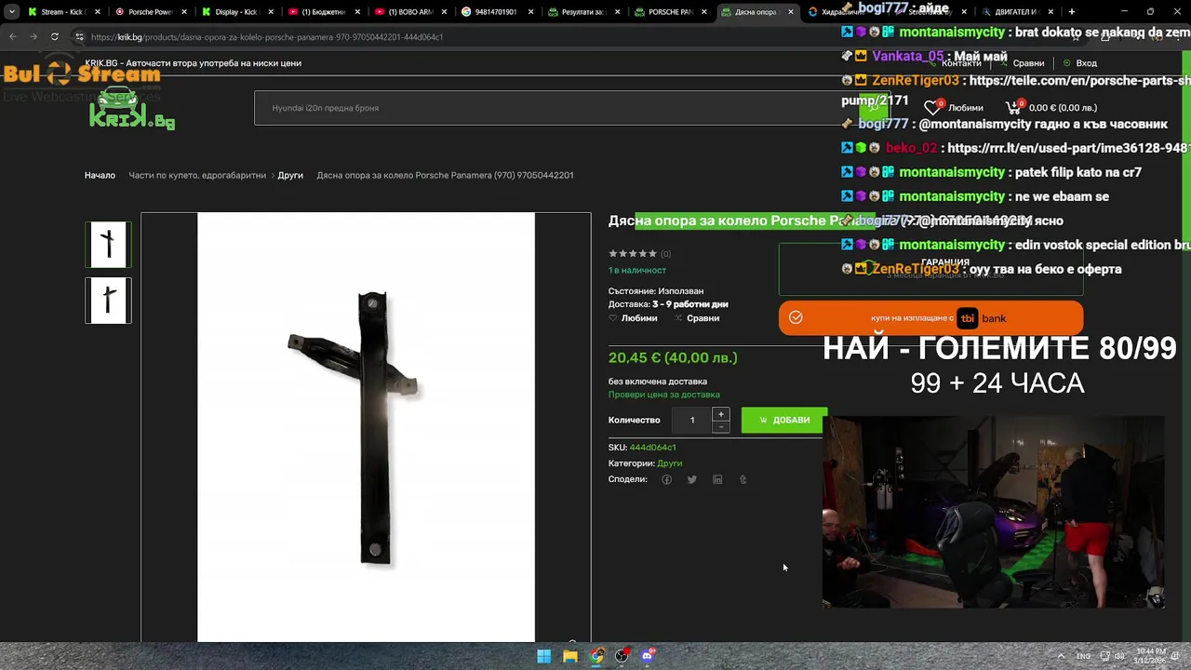Open volume control in system tray
The height and width of the screenshot is (670, 1191).
(x=1120, y=656)
